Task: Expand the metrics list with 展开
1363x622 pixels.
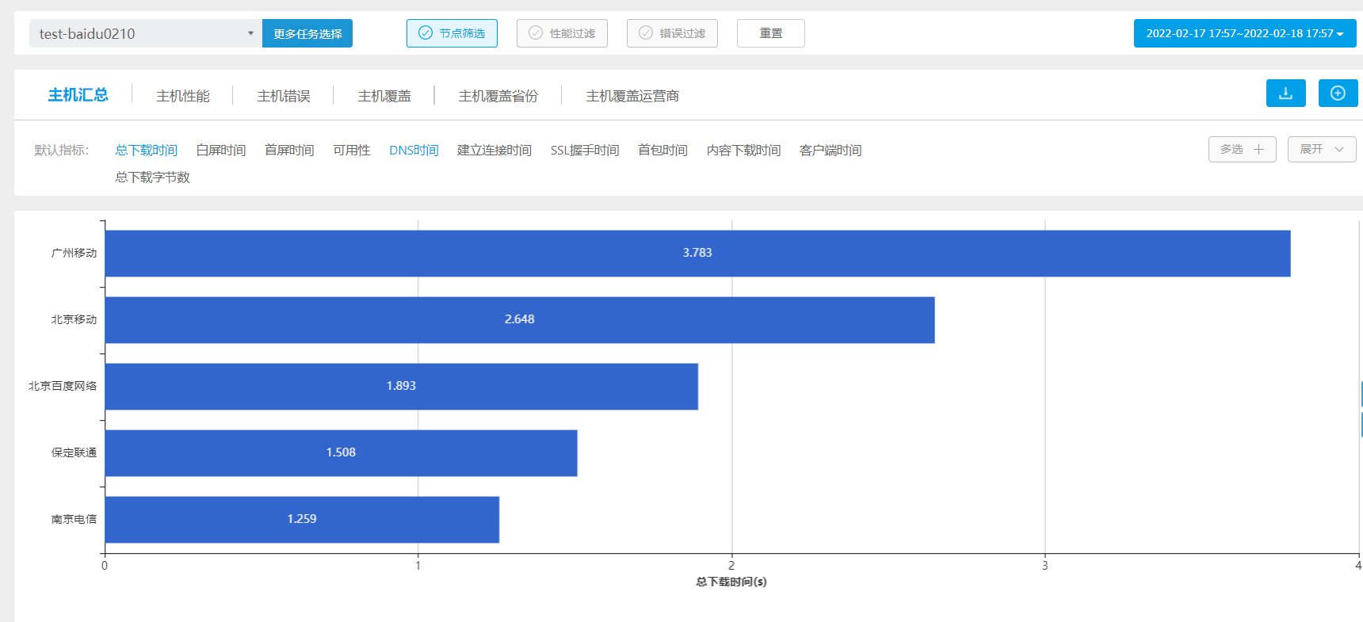Action: (x=1321, y=149)
